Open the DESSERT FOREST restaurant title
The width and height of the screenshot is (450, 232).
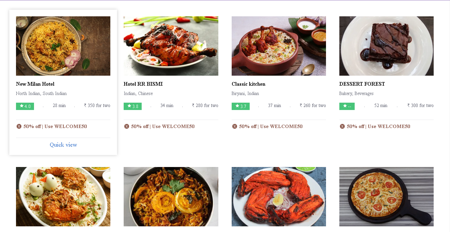pos(362,84)
